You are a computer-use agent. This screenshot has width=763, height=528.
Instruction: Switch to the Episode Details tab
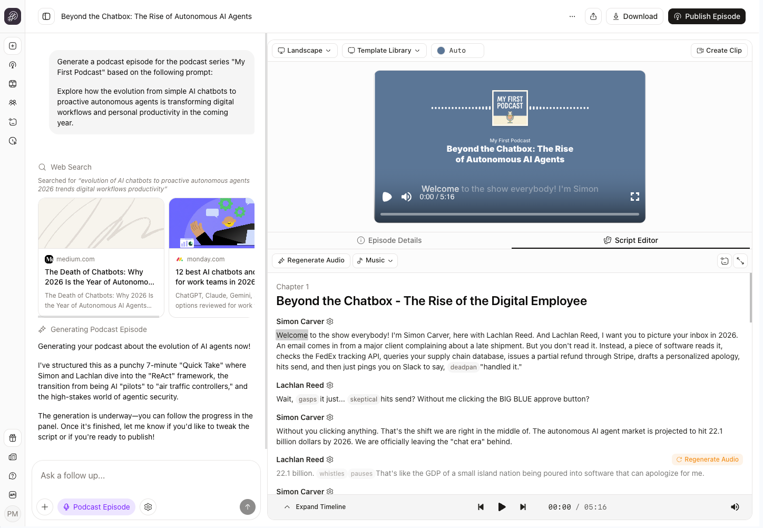point(389,240)
